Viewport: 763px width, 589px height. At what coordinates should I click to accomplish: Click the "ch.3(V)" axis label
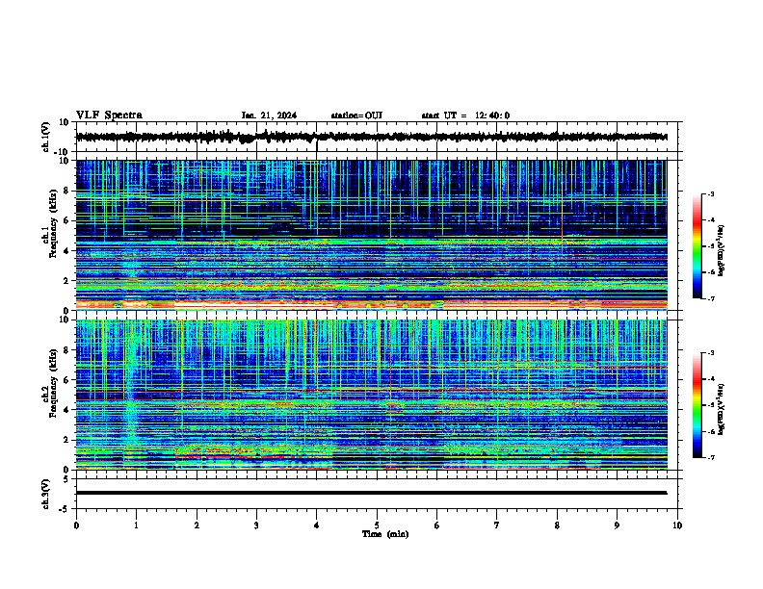(46, 494)
